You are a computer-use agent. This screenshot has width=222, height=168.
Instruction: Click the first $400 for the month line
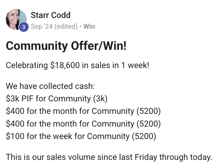coord(70,111)
